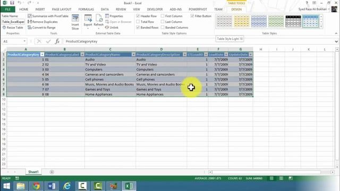
Task: Select column H header
Action: tap(261, 49)
